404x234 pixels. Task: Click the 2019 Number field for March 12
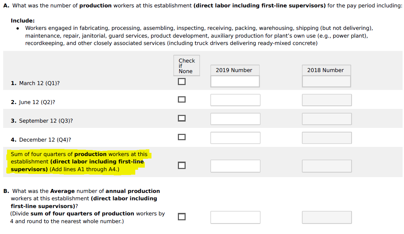[x=235, y=82]
